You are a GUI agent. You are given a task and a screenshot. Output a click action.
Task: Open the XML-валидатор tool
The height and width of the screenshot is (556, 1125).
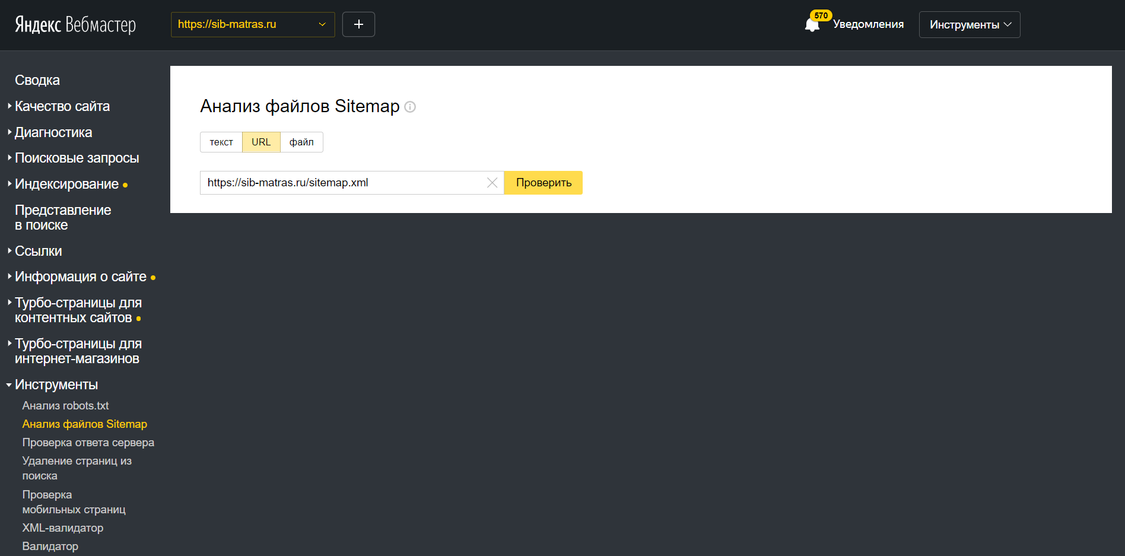point(62,528)
